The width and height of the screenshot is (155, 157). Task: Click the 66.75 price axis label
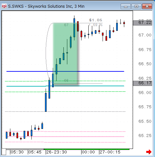tap(145, 50)
